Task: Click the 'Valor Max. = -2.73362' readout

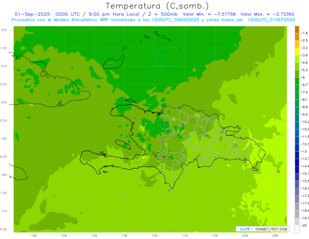Action: (267, 14)
